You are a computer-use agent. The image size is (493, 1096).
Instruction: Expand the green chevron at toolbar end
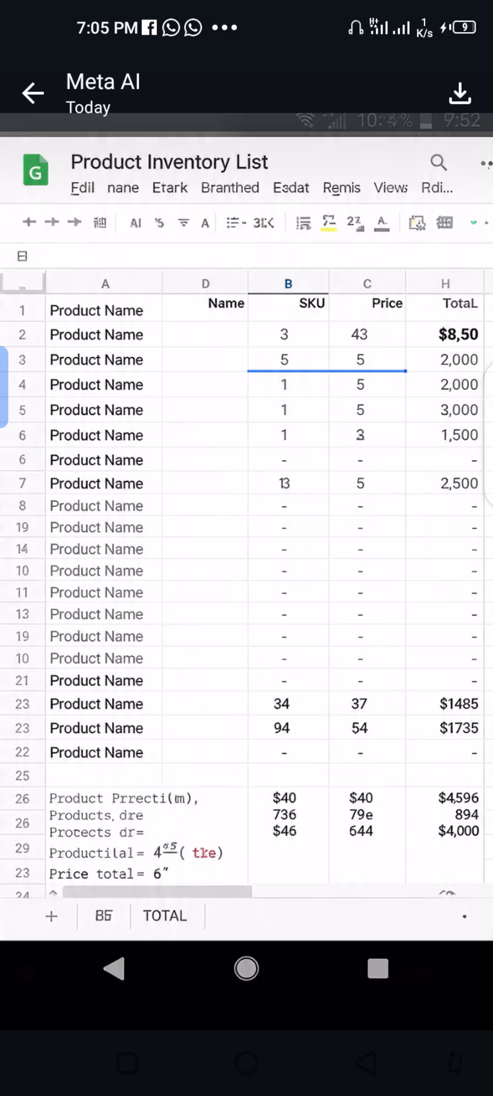pyautogui.click(x=473, y=222)
